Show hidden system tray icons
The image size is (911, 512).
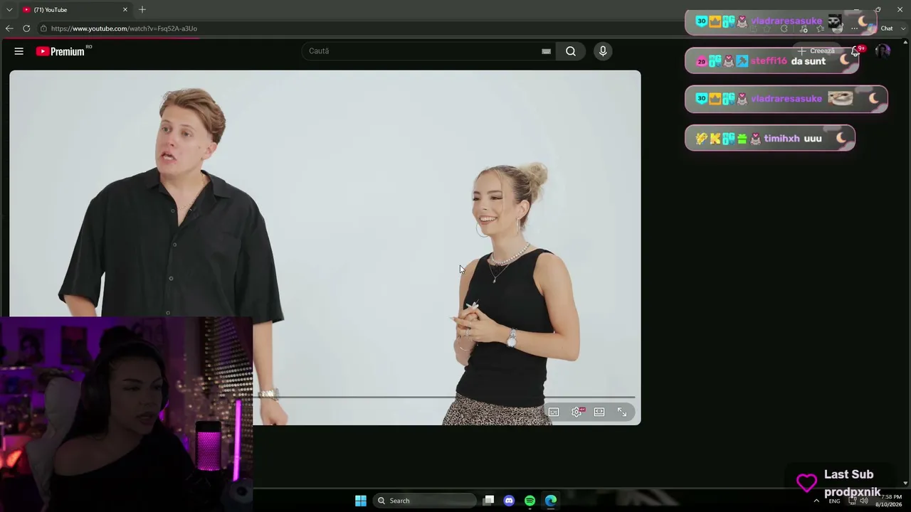(x=816, y=501)
